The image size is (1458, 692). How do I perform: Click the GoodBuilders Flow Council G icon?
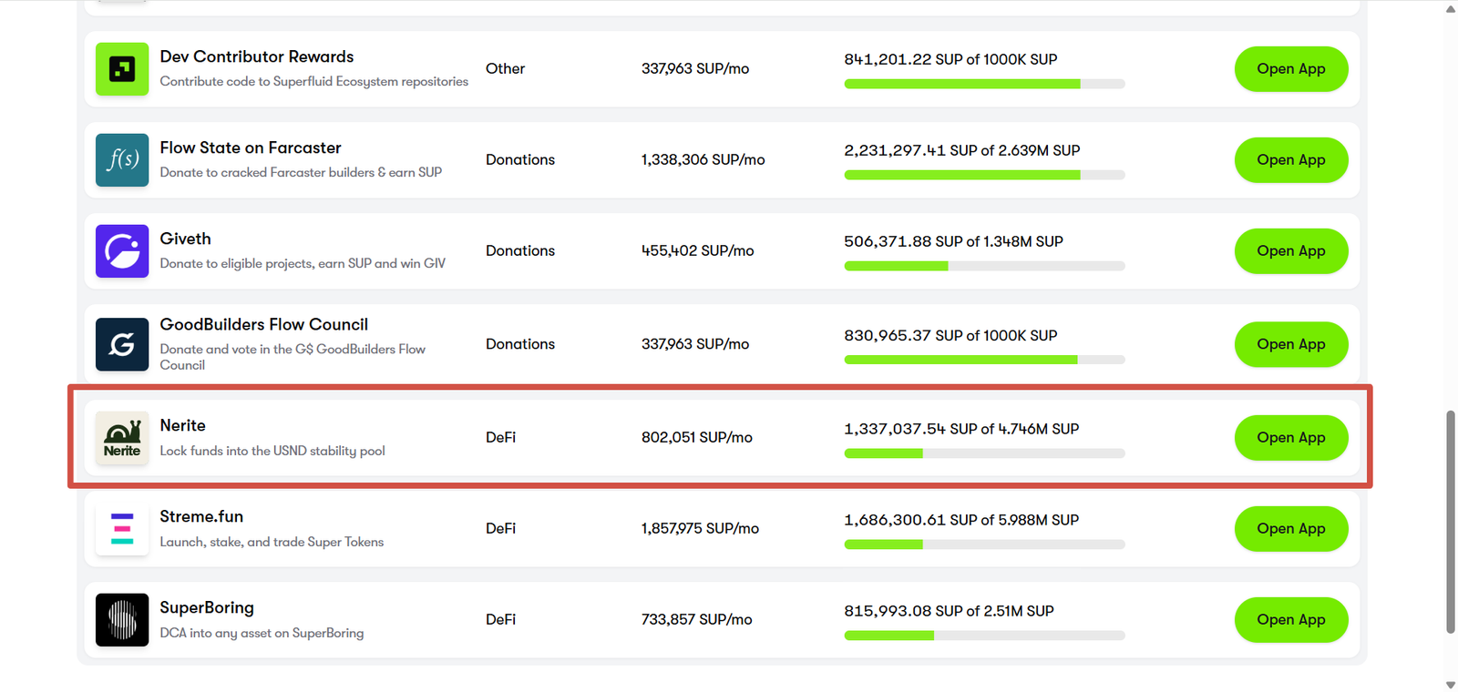point(122,344)
